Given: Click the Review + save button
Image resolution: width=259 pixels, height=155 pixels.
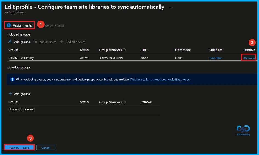Looking at the screenshot, I should tap(19, 148).
